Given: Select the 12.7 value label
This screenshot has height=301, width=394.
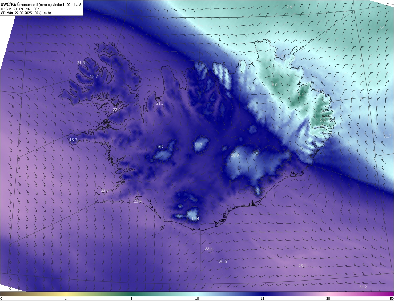Looking at the screenshot, I should point(160,147).
